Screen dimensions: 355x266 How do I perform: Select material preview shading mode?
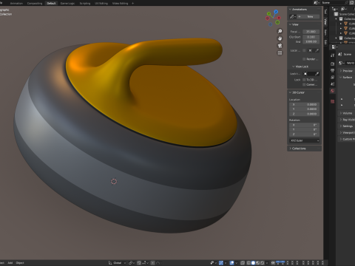pyautogui.click(x=258, y=263)
